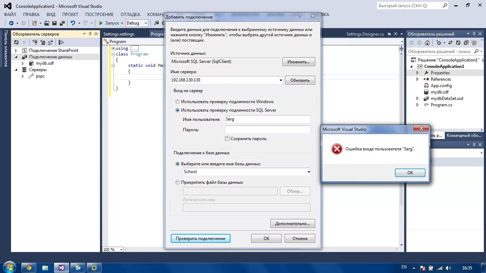
Task: Open the ПРОЕКТ menu
Action: coord(70,15)
